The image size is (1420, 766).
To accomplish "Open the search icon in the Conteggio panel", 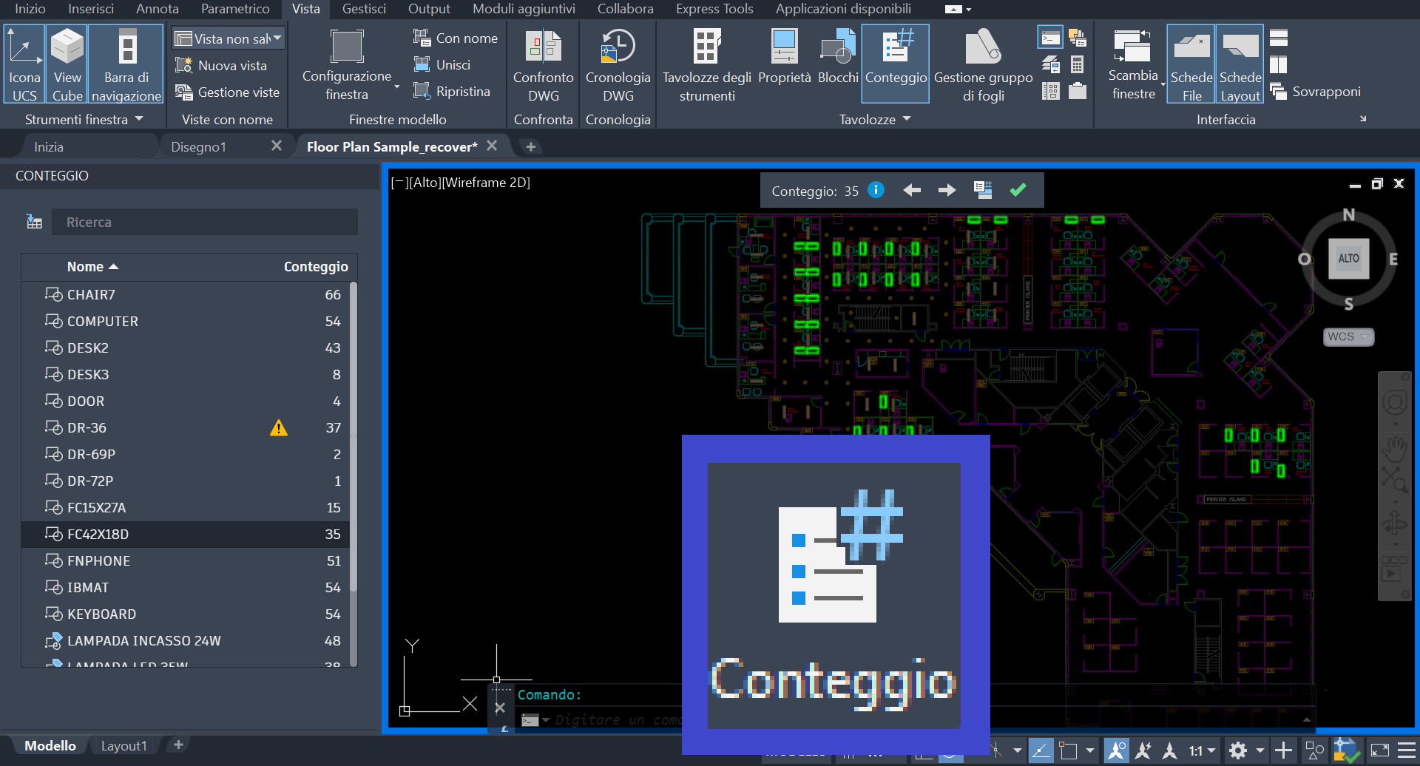I will point(33,221).
